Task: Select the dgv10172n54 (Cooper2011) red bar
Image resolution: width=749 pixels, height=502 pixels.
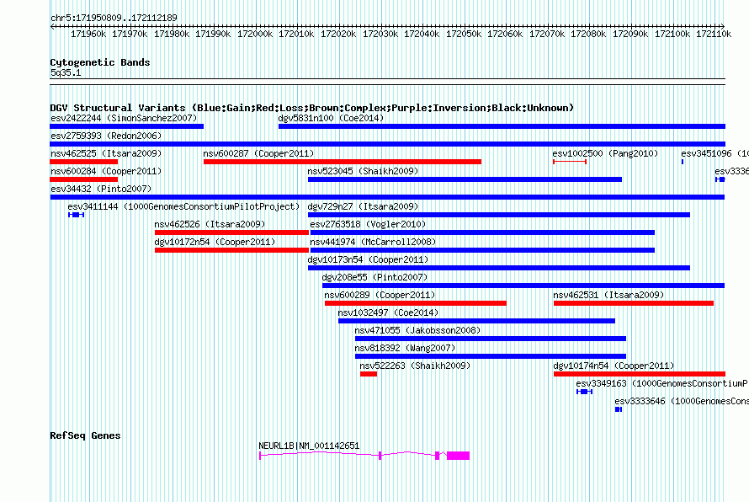Action: [x=231, y=250]
